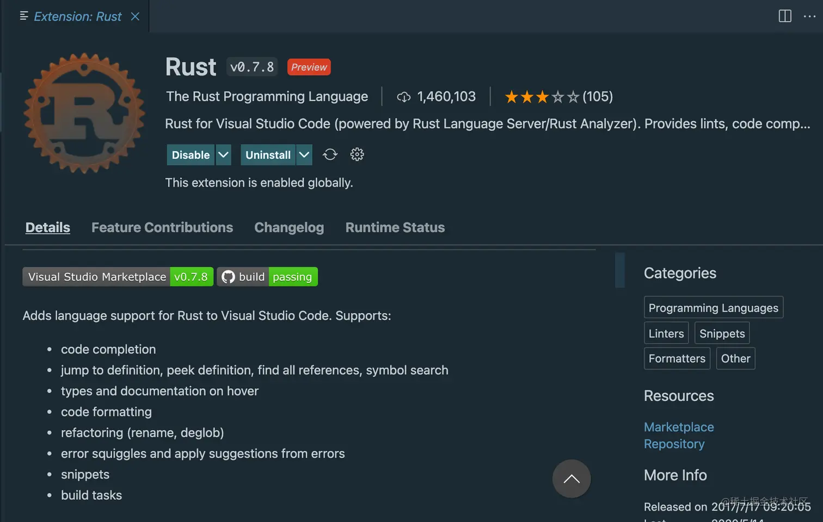
Task: Click the 'snippets' list item
Action: pos(85,474)
